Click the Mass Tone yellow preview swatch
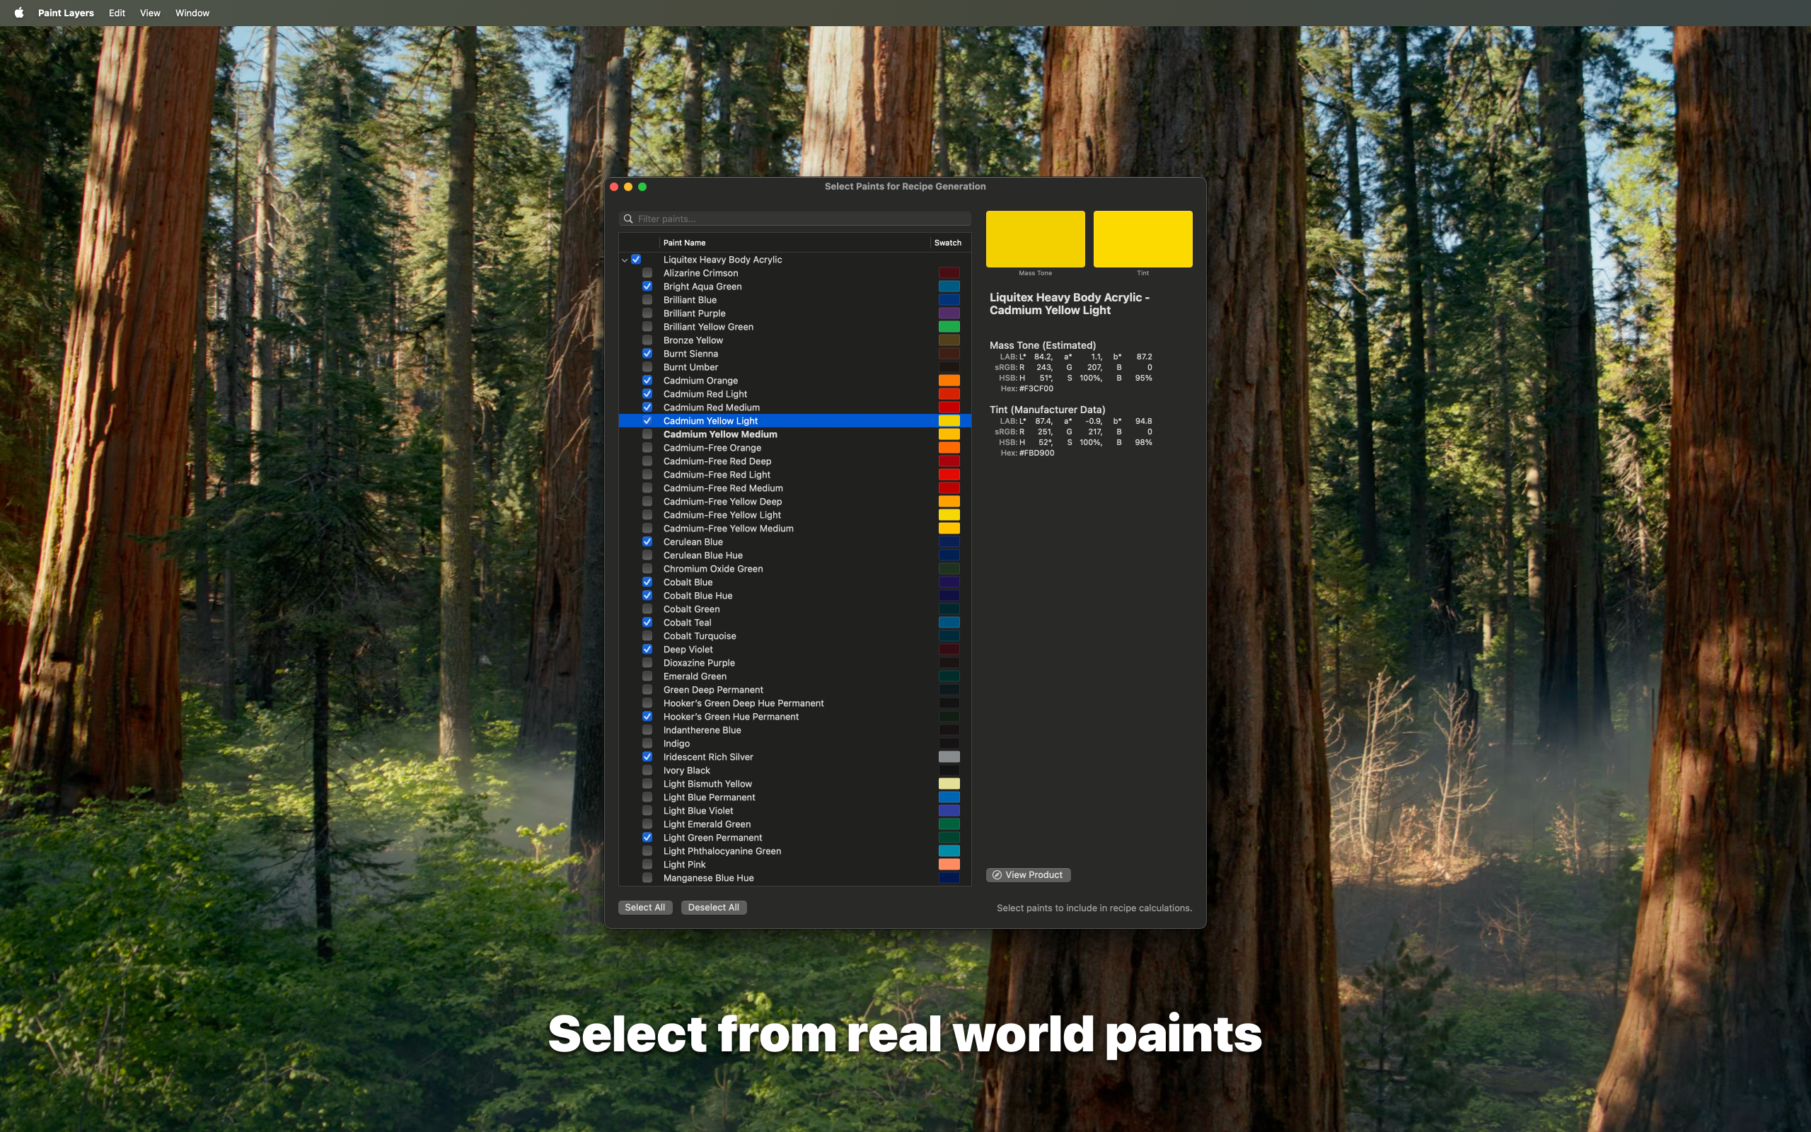The image size is (1811, 1132). [1035, 238]
